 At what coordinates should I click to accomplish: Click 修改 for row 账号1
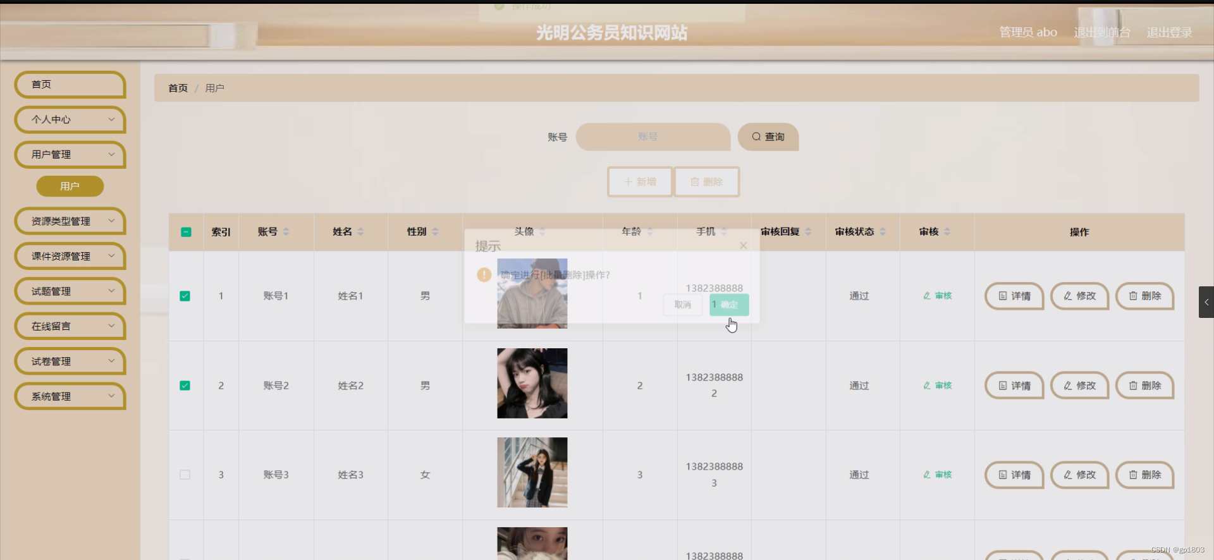(1079, 296)
